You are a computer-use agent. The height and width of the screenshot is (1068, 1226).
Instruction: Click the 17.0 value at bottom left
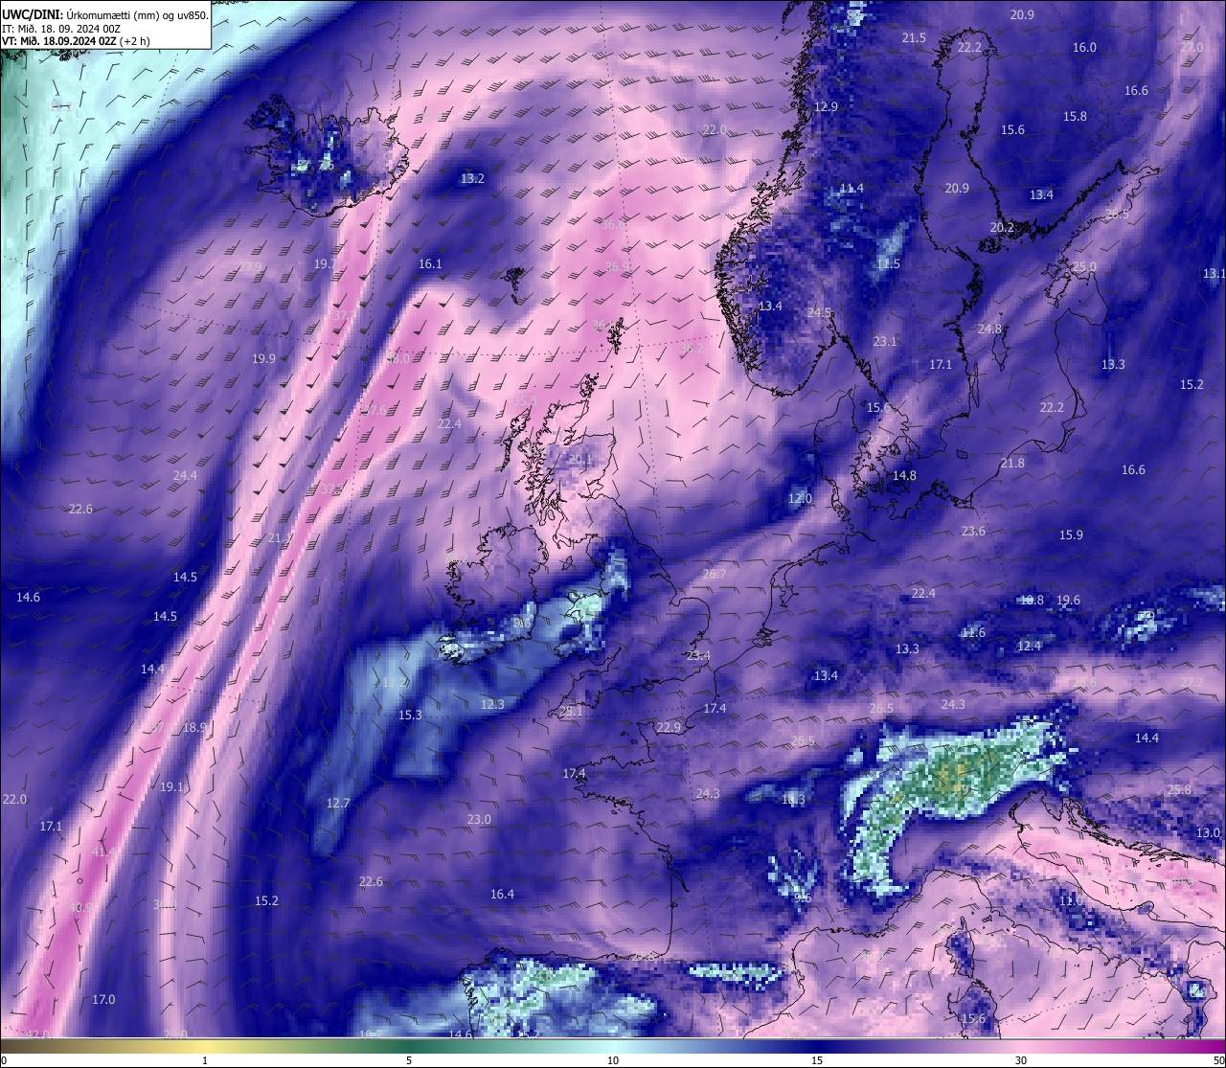tap(103, 1000)
